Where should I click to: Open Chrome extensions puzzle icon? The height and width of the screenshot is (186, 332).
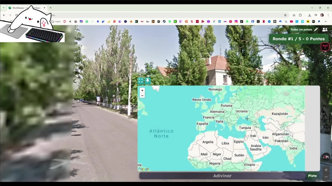point(300,15)
